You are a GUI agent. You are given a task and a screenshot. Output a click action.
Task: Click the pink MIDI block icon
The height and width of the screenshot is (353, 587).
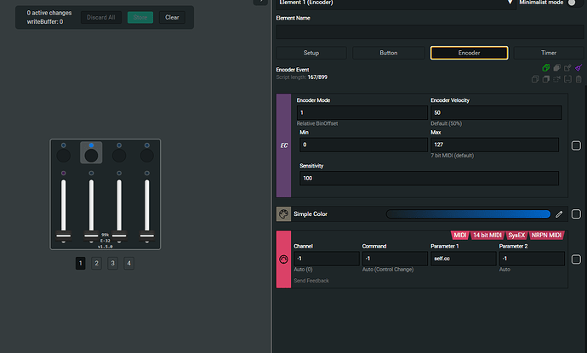(283, 259)
